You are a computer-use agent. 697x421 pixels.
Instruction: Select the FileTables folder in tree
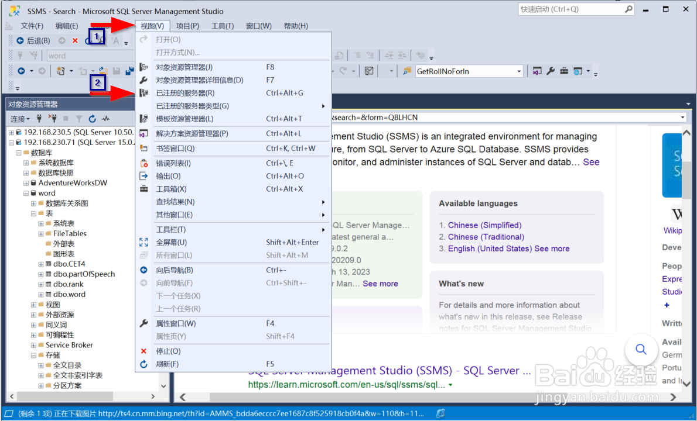70,234
